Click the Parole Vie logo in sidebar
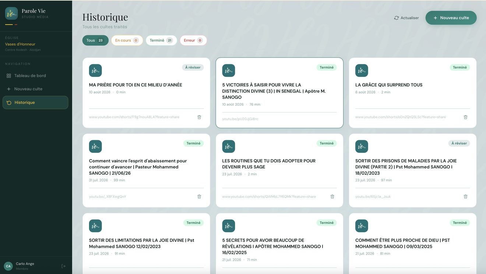Viewport: 486px width, 274px height. click(11, 14)
